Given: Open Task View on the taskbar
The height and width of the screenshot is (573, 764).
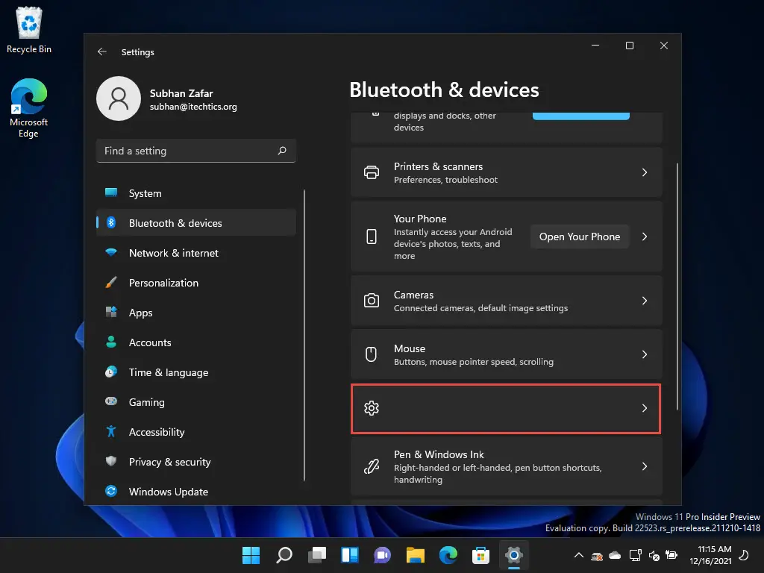Looking at the screenshot, I should 316,555.
